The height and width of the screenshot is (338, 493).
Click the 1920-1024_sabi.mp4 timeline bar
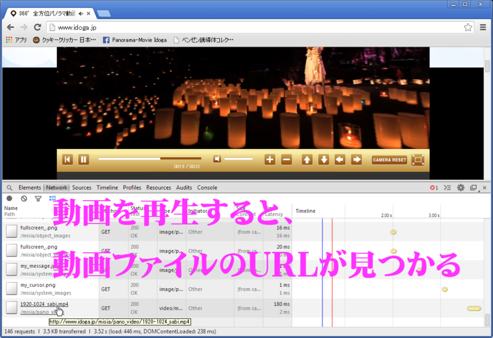click(x=474, y=308)
